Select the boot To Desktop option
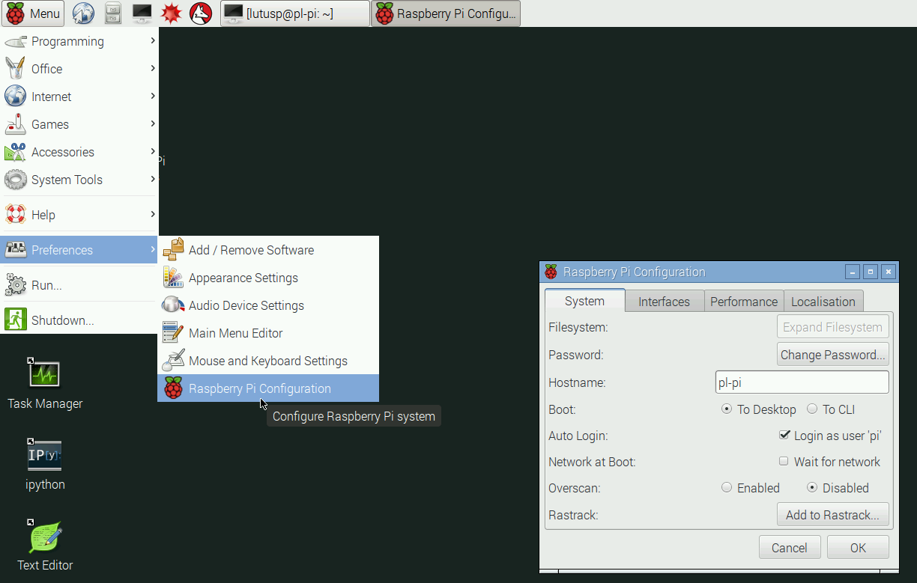This screenshot has height=583, width=917. [759, 409]
